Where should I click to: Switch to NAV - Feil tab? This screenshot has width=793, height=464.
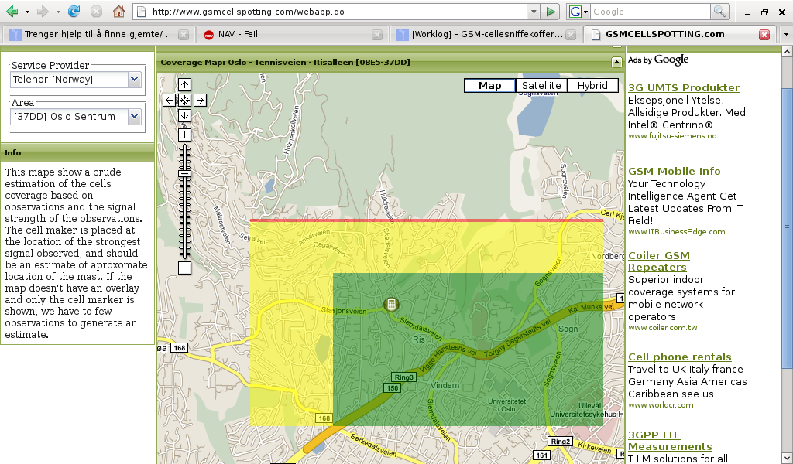(292, 34)
